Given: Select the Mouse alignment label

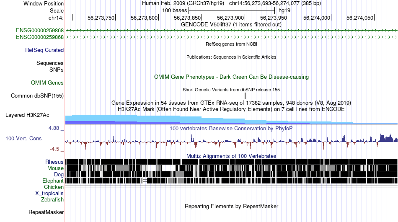Looking at the screenshot, I should [55, 168].
